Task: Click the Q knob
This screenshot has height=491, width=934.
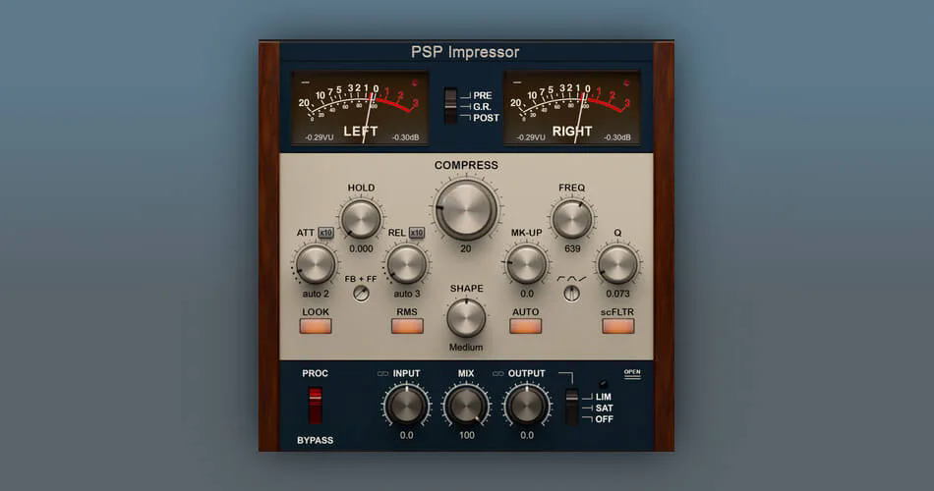Action: pos(617,264)
